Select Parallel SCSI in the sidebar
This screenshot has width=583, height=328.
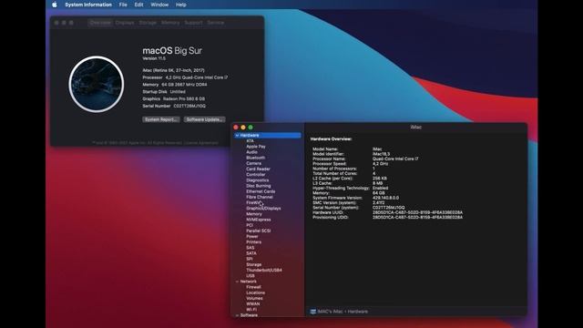[x=259, y=231]
